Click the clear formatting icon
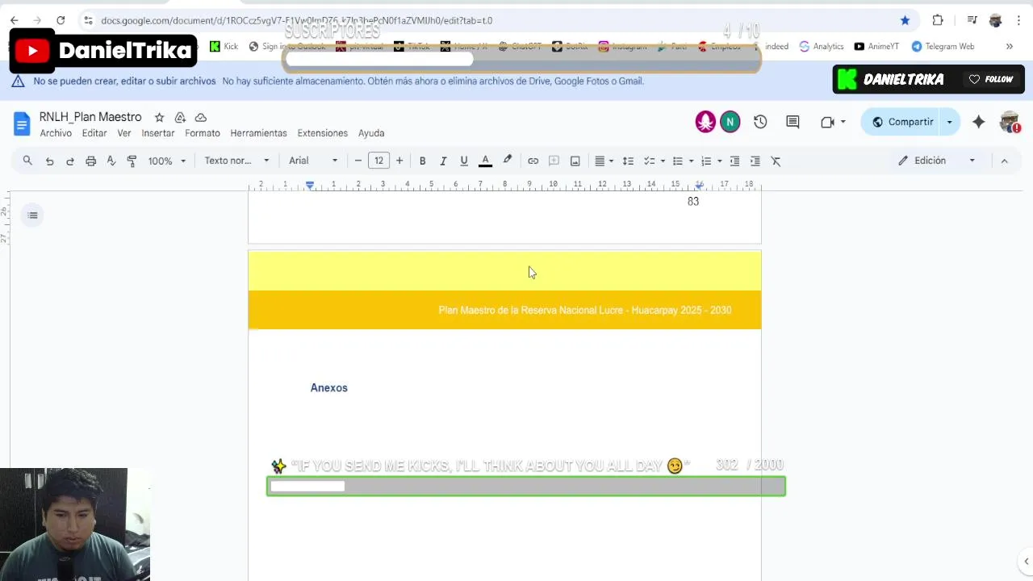1033x581 pixels. 776,161
